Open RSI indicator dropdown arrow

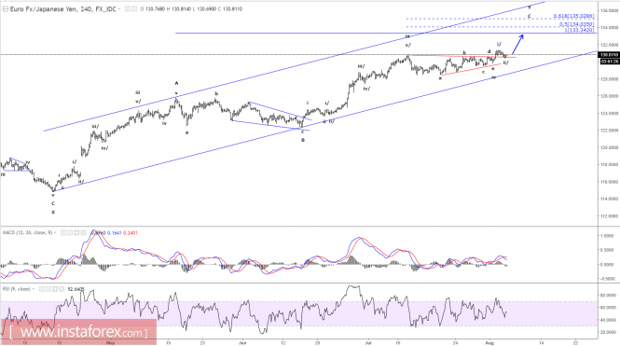(34, 289)
